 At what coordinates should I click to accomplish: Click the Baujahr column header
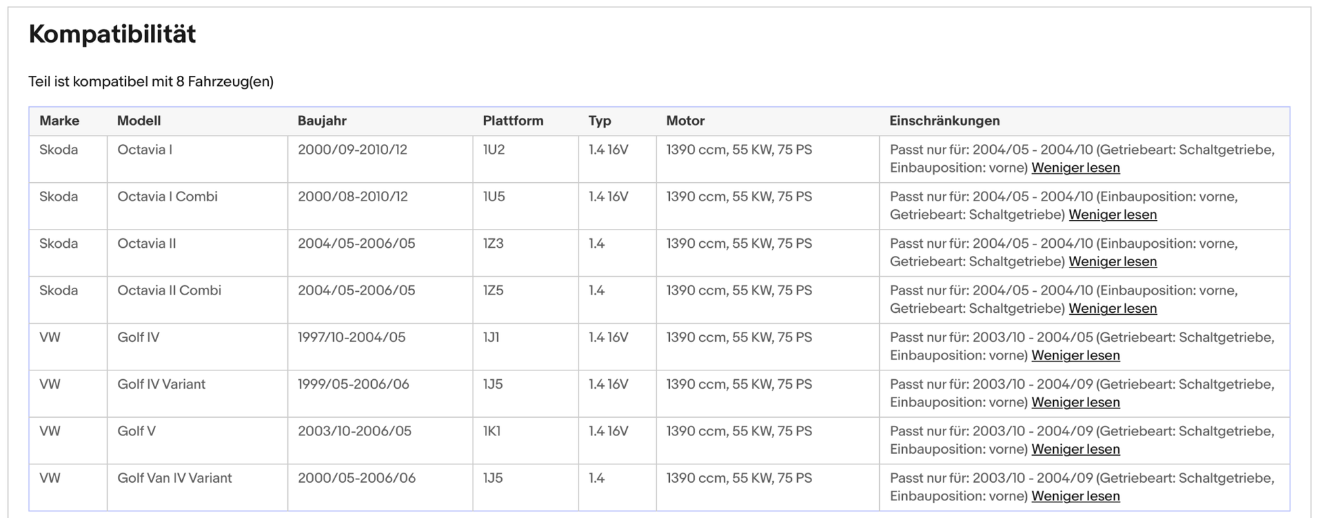coord(322,121)
